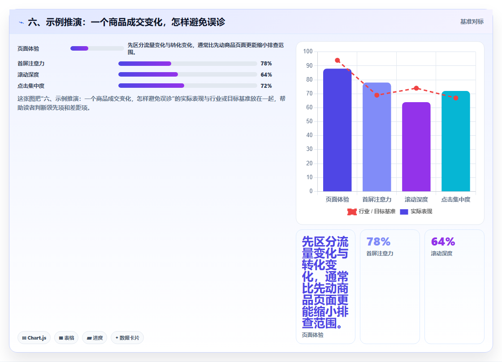The height and width of the screenshot is (362, 502).
Task: Click the lightning icon beside the title
Action: 22,22
